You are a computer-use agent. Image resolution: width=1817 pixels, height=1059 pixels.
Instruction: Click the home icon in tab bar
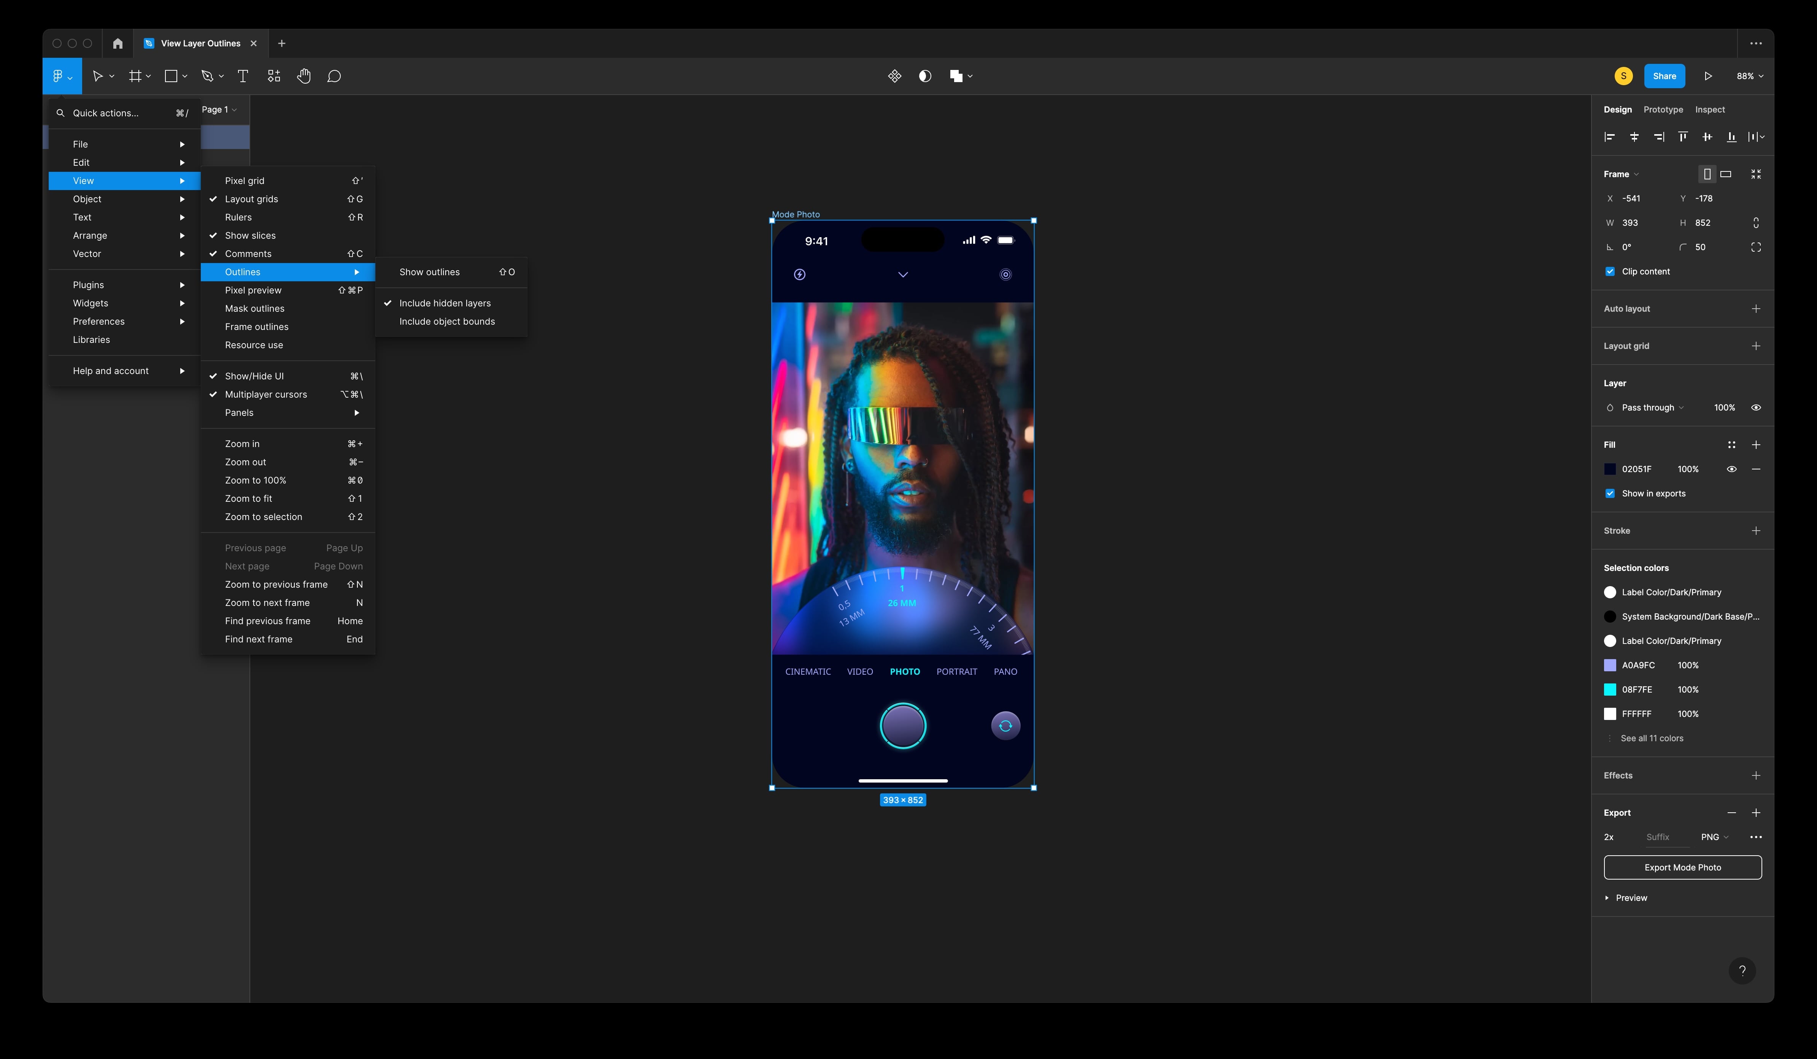[x=118, y=43]
